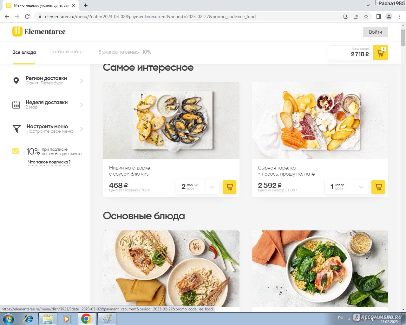Open the tab search dropdown arrow

point(368,5)
